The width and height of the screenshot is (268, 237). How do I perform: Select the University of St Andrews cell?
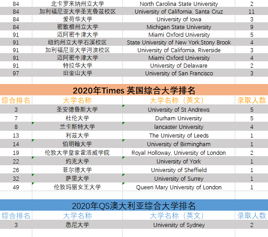179,109
